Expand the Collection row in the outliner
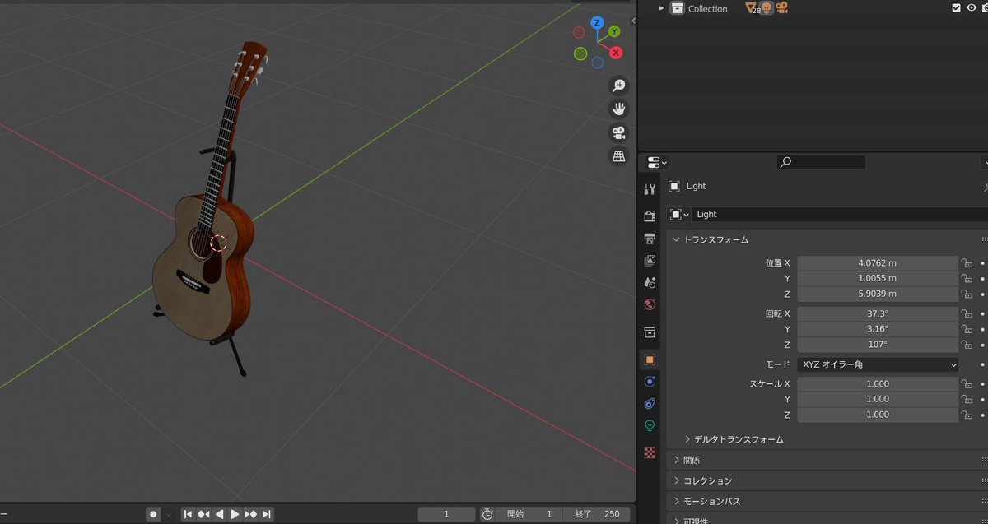Image resolution: width=988 pixels, height=524 pixels. pos(662,8)
